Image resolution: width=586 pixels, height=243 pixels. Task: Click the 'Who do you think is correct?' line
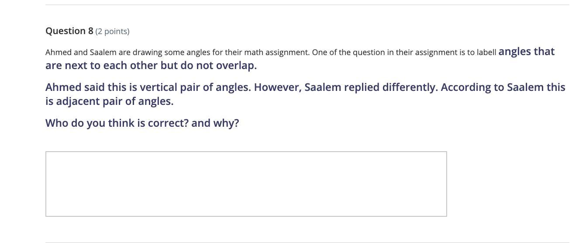(117, 123)
